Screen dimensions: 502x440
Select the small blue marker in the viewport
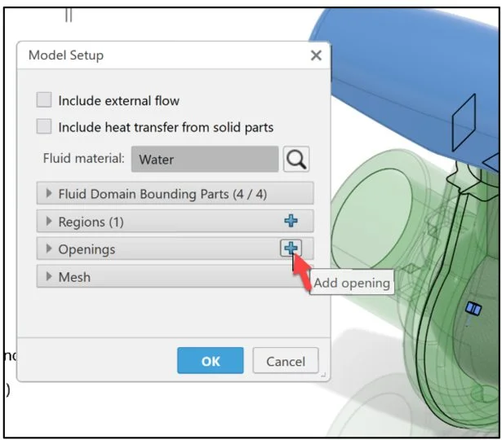[472, 308]
